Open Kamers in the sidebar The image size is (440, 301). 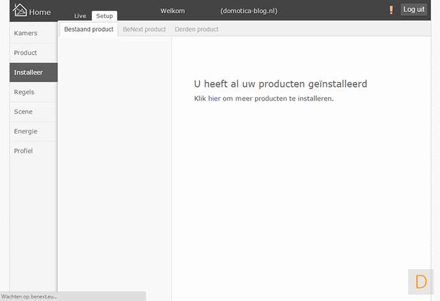coord(26,33)
